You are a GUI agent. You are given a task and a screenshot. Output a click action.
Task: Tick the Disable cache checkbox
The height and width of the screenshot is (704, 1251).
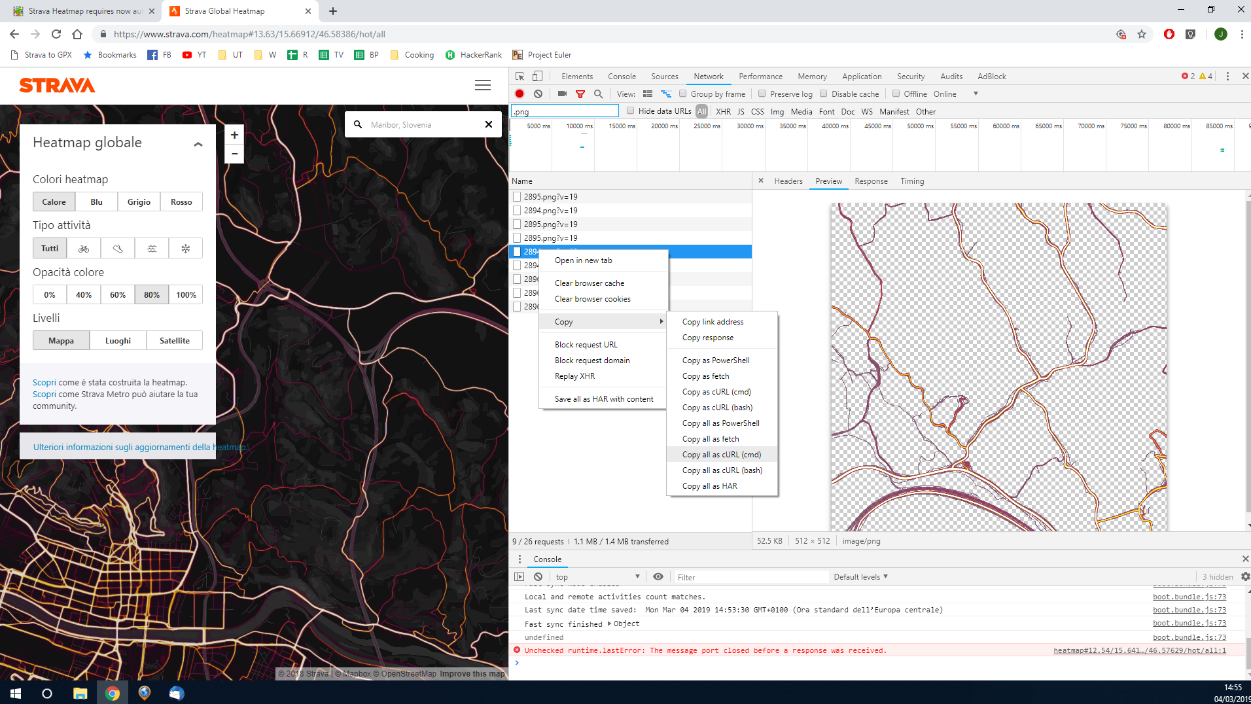pyautogui.click(x=824, y=94)
